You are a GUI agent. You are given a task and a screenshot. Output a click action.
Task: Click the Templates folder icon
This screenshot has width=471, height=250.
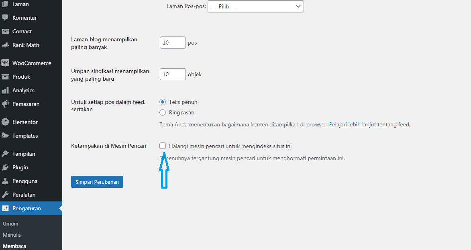tap(5, 136)
